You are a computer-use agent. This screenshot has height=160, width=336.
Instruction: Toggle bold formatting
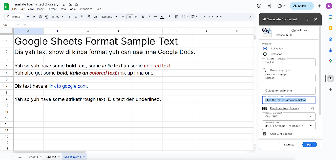click(x=143, y=17)
